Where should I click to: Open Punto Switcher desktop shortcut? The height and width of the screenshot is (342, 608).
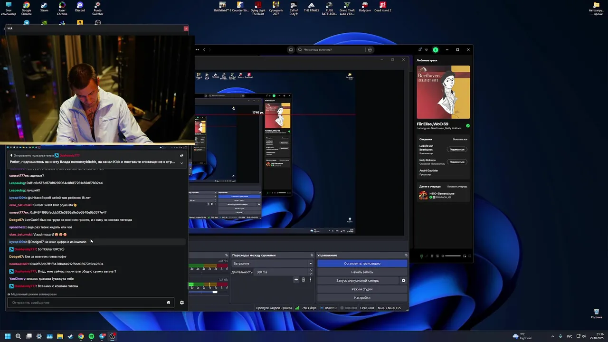(x=97, y=8)
